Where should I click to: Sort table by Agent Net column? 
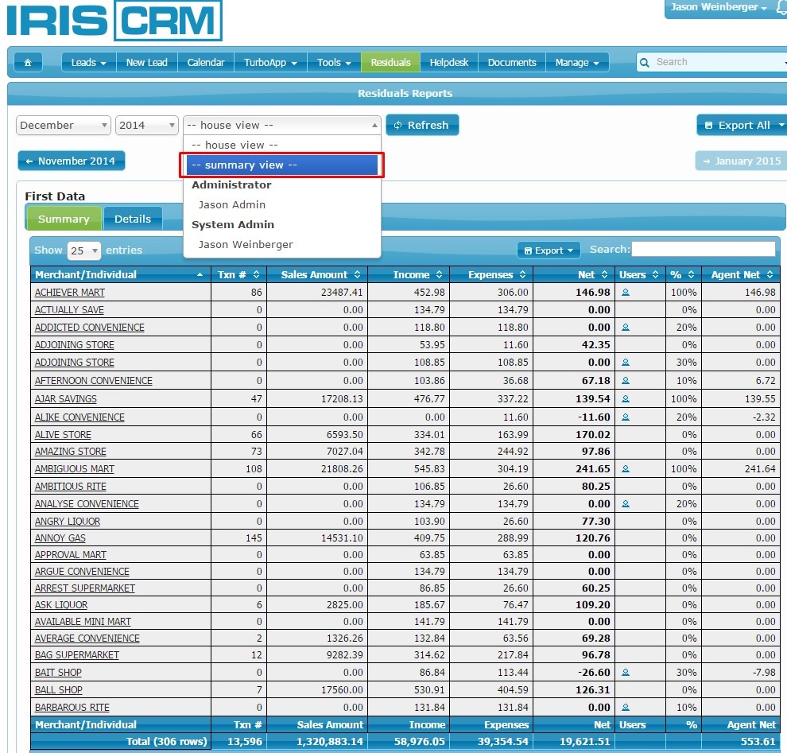point(771,274)
